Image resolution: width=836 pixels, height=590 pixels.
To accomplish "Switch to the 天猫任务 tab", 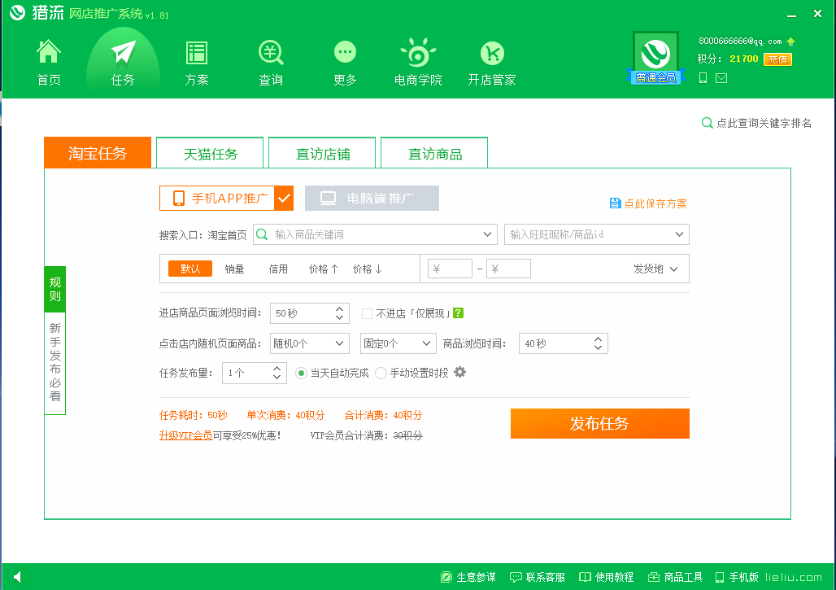I will click(210, 153).
